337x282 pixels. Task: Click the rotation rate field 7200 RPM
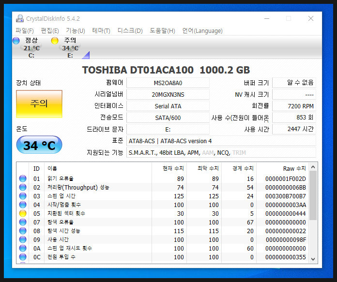(x=294, y=106)
